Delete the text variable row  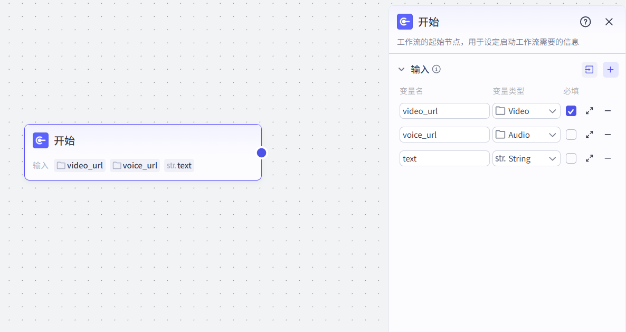(x=608, y=158)
